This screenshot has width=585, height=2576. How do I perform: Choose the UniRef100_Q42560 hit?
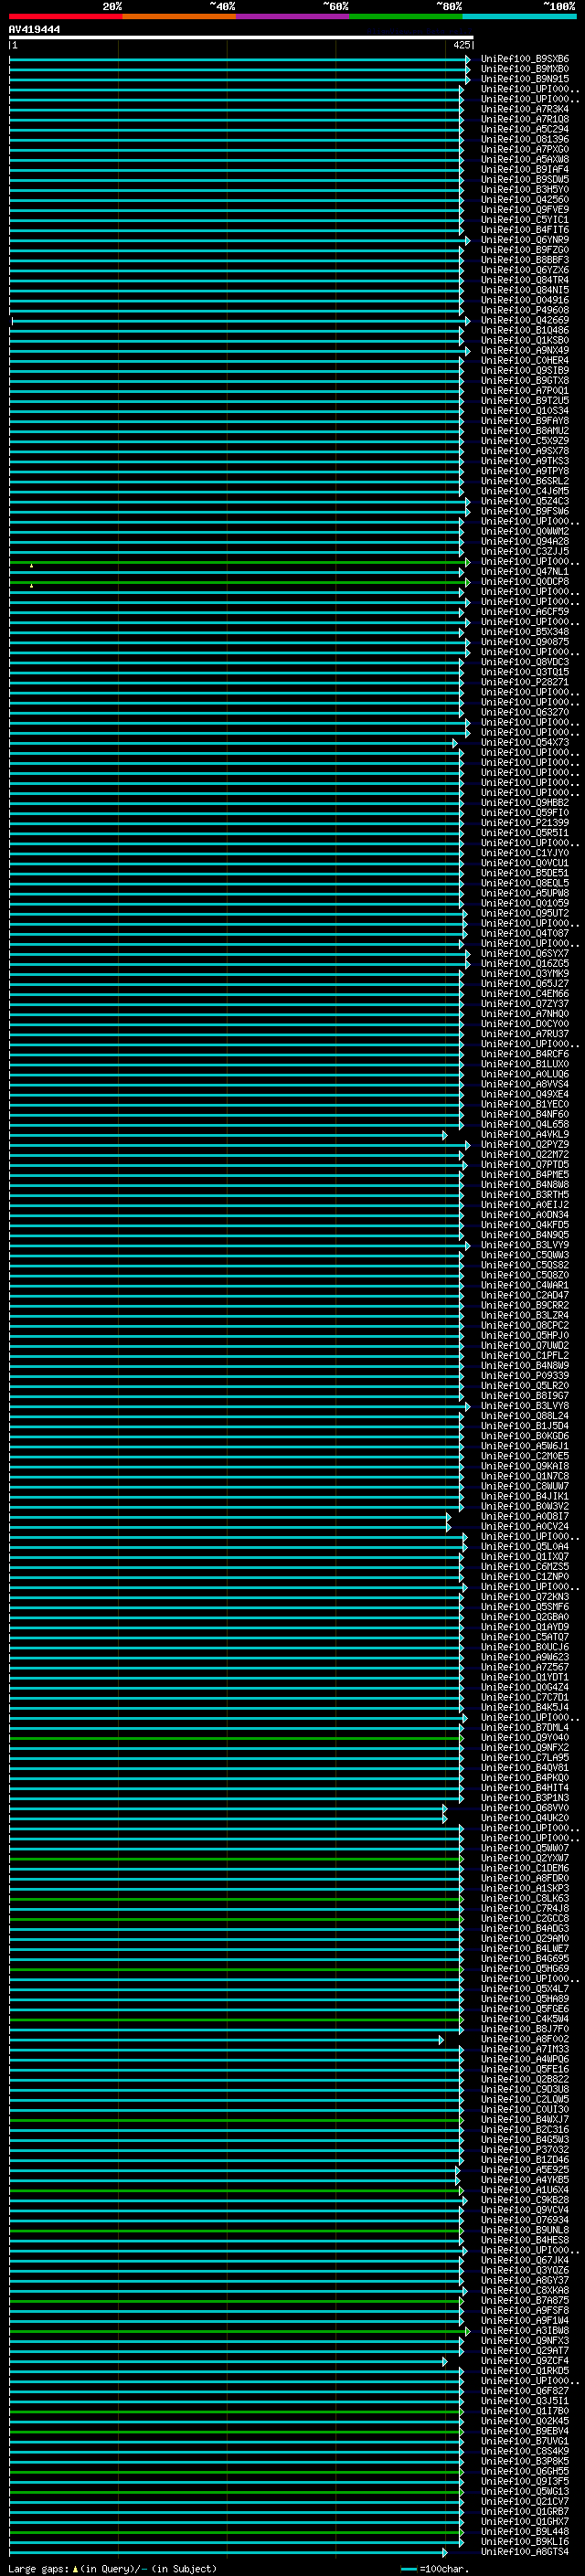coord(525,200)
